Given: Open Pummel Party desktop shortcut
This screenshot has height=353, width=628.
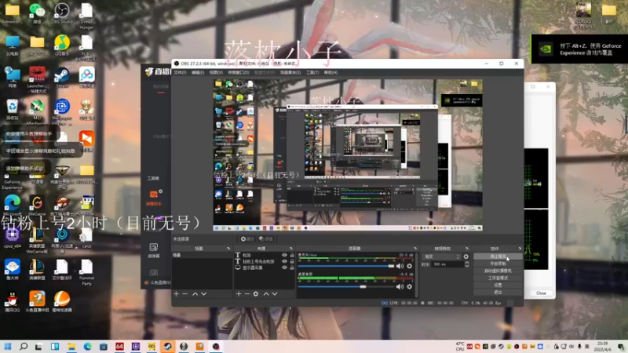Looking at the screenshot, I should click(x=86, y=272).
